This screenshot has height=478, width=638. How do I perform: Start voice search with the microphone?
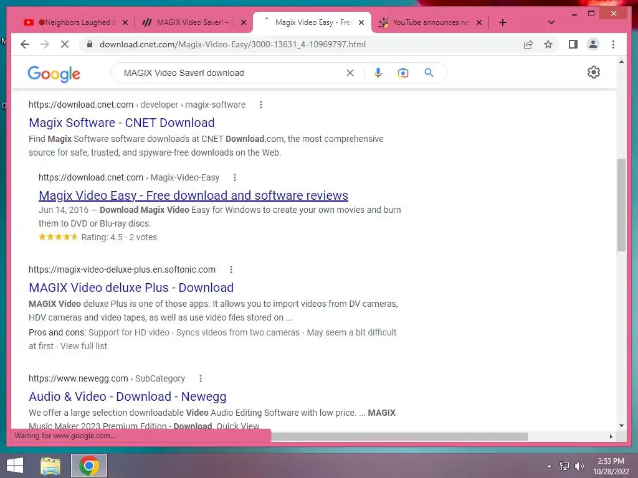tap(378, 73)
